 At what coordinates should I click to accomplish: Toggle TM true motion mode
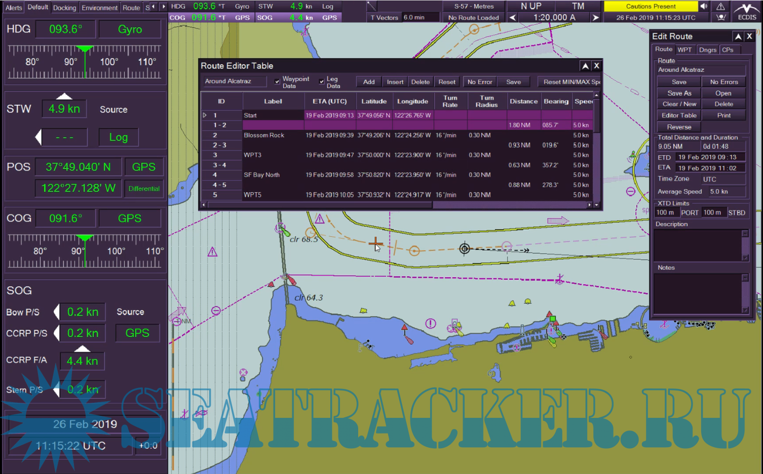(578, 7)
